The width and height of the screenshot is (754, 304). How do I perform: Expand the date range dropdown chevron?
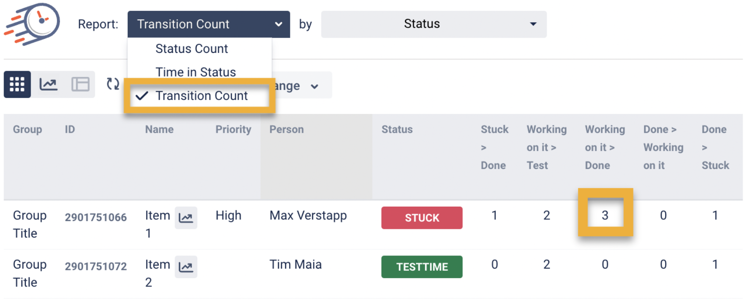314,86
